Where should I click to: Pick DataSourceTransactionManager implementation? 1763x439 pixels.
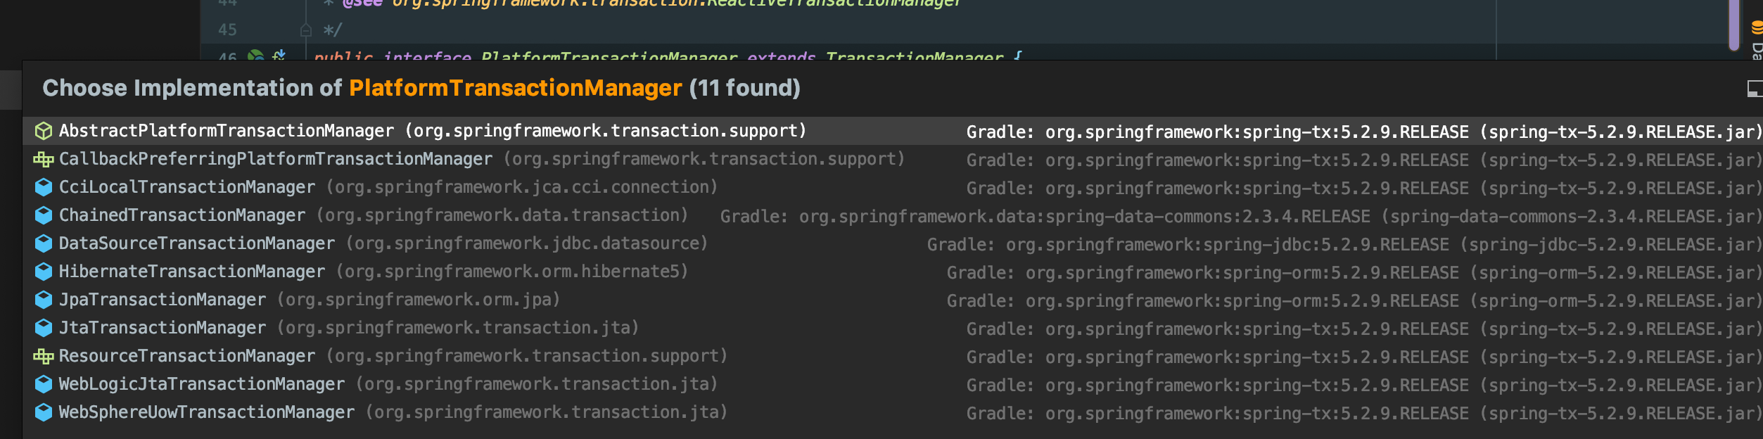pyautogui.click(x=893, y=243)
